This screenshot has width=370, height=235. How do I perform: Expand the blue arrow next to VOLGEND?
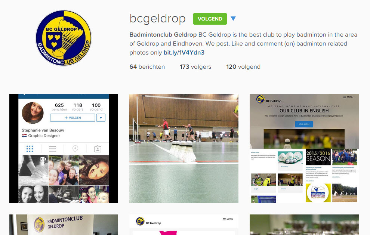click(x=233, y=19)
